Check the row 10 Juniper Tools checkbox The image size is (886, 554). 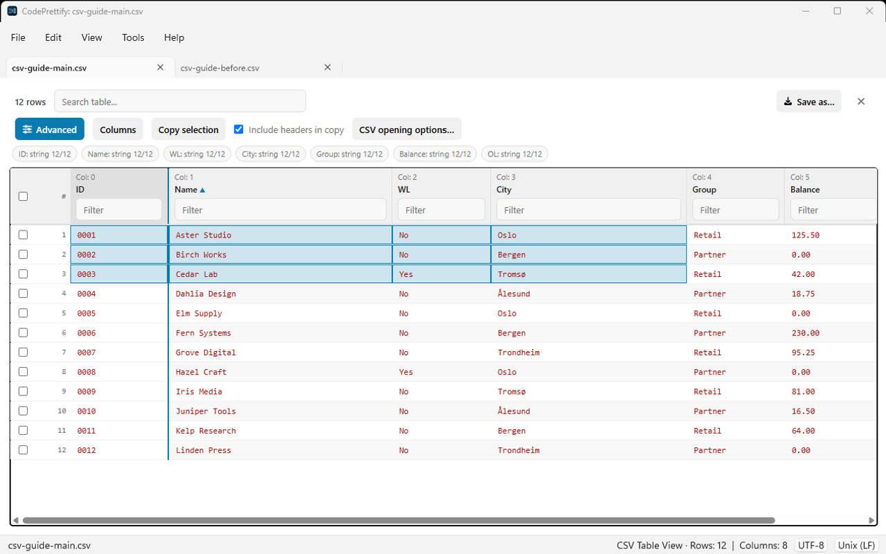tap(23, 411)
